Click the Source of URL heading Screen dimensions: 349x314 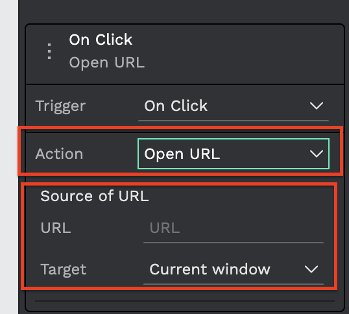(x=94, y=196)
